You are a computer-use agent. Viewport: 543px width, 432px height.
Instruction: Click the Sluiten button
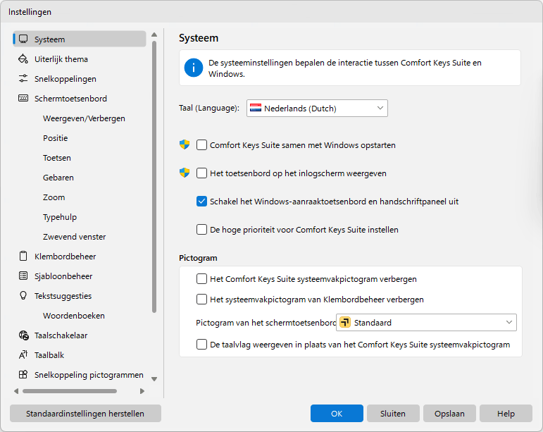393,413
